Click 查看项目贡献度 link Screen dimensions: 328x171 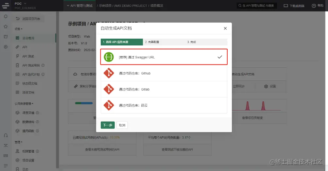(x=252, y=118)
